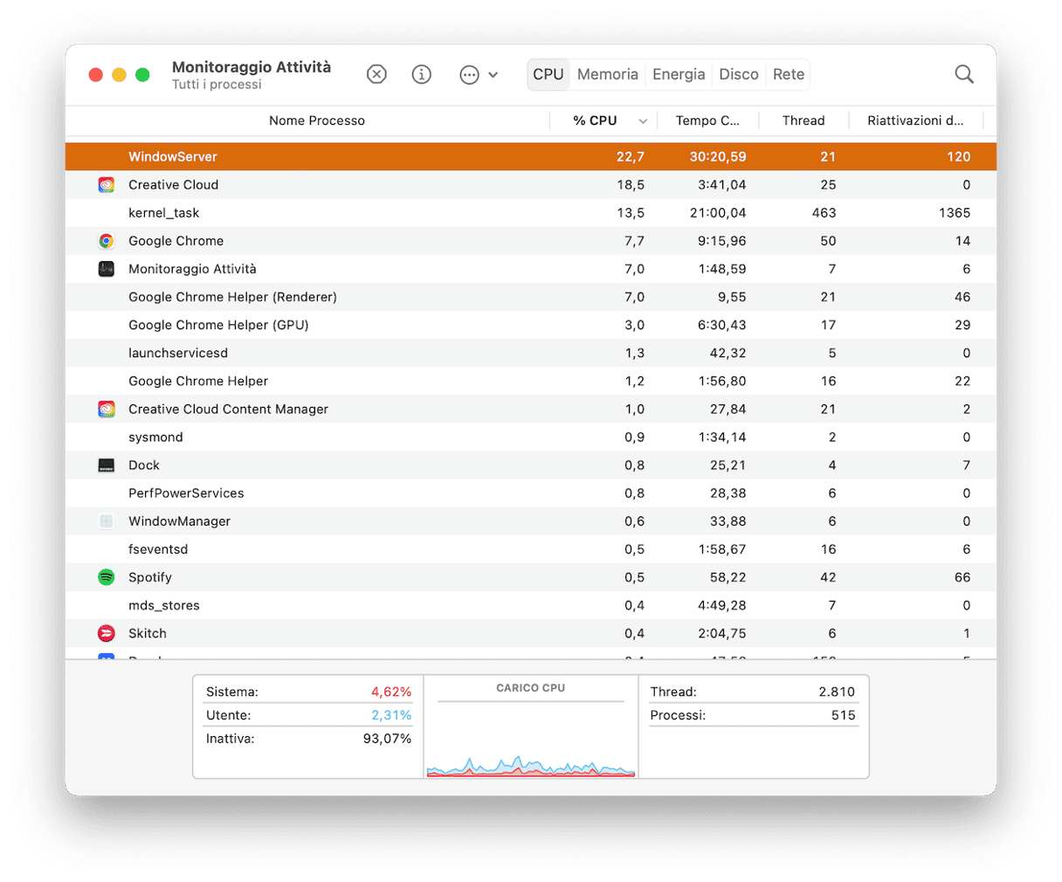1062x882 pixels.
Task: Click the Tutti i processi subtitle
Action: (x=217, y=85)
